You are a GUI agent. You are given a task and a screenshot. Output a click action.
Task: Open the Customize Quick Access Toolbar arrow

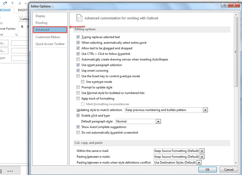point(26,3)
